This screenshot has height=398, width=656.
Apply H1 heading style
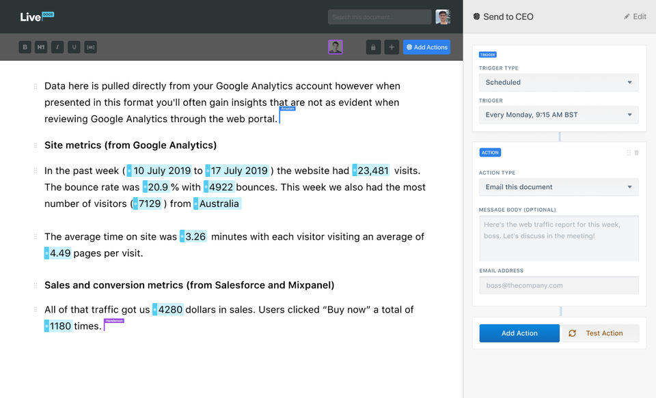41,47
